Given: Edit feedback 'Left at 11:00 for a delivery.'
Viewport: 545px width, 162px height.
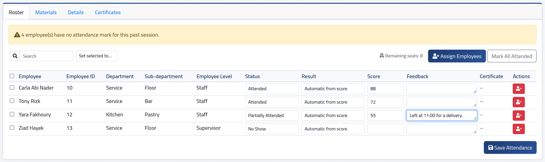Looking at the screenshot, I should [442, 115].
